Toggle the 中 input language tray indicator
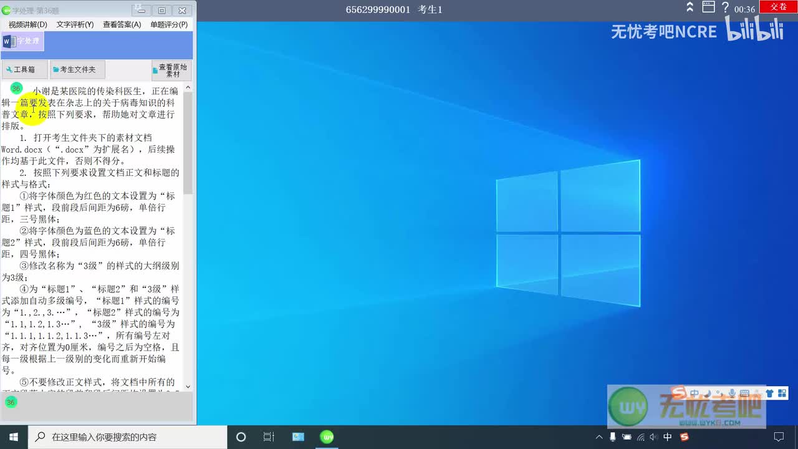798x449 pixels. click(668, 437)
